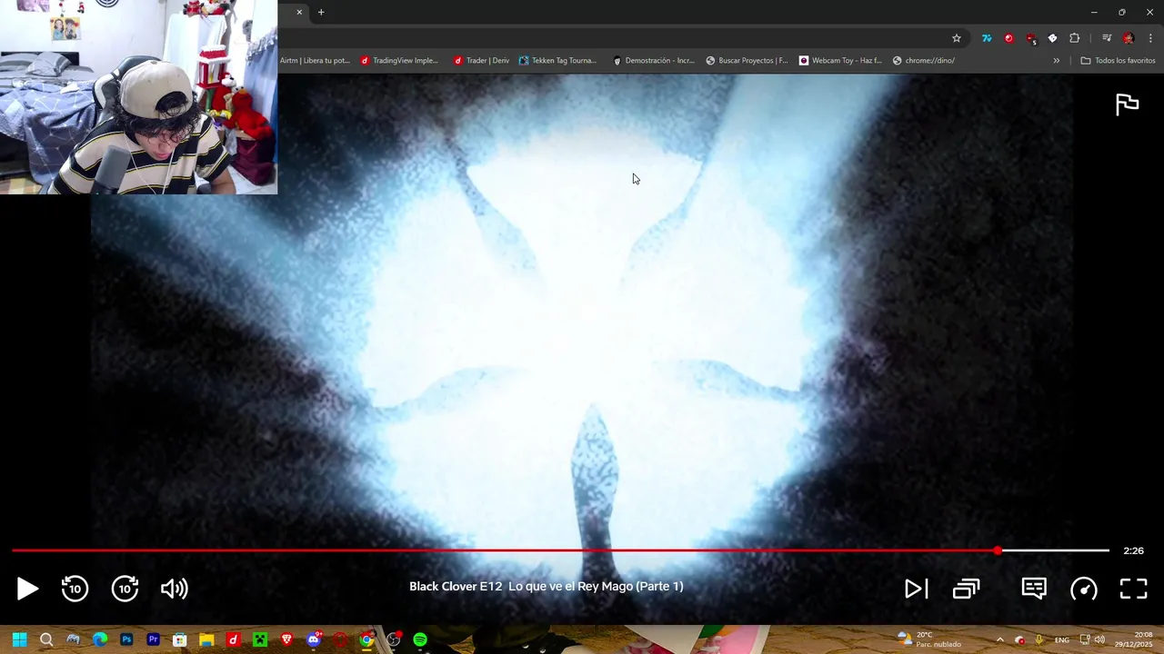Click the recording indicator tray icon

(1019, 639)
